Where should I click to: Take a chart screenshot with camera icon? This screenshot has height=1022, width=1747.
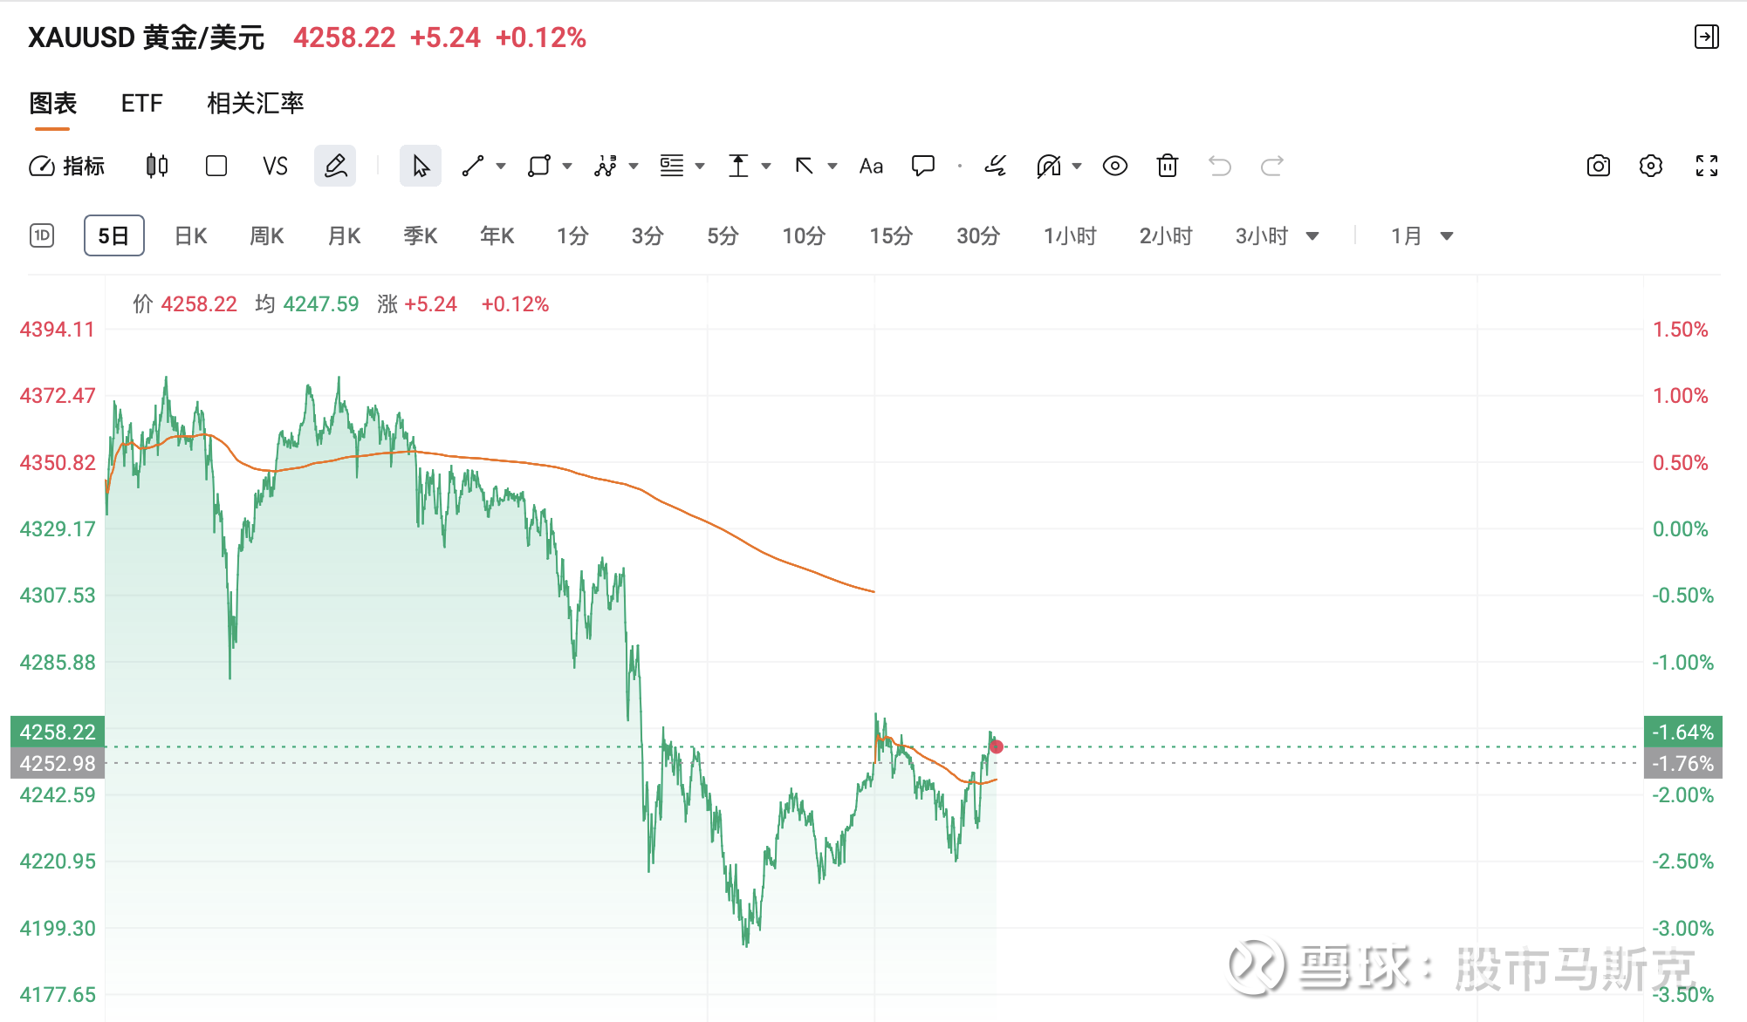(1598, 166)
